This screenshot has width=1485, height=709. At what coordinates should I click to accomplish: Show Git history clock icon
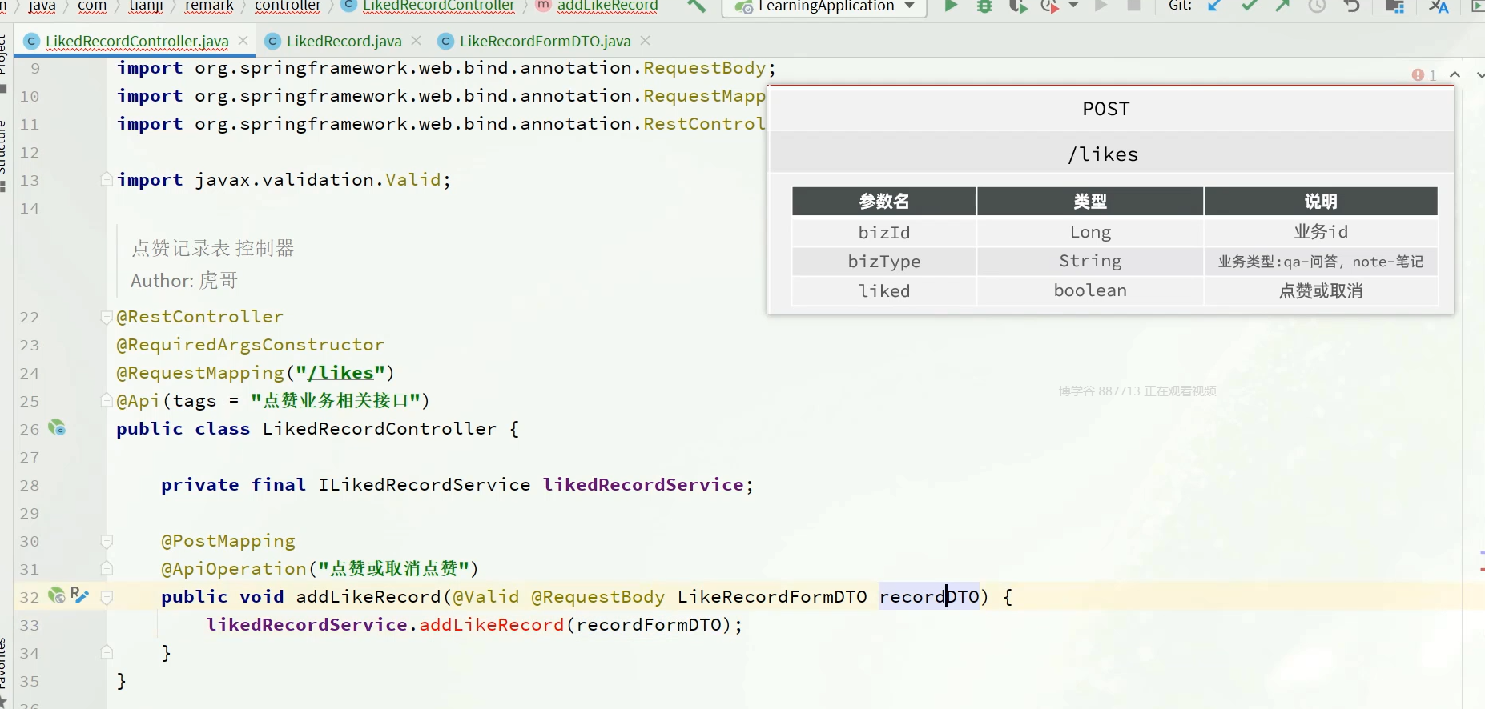[x=1317, y=6]
